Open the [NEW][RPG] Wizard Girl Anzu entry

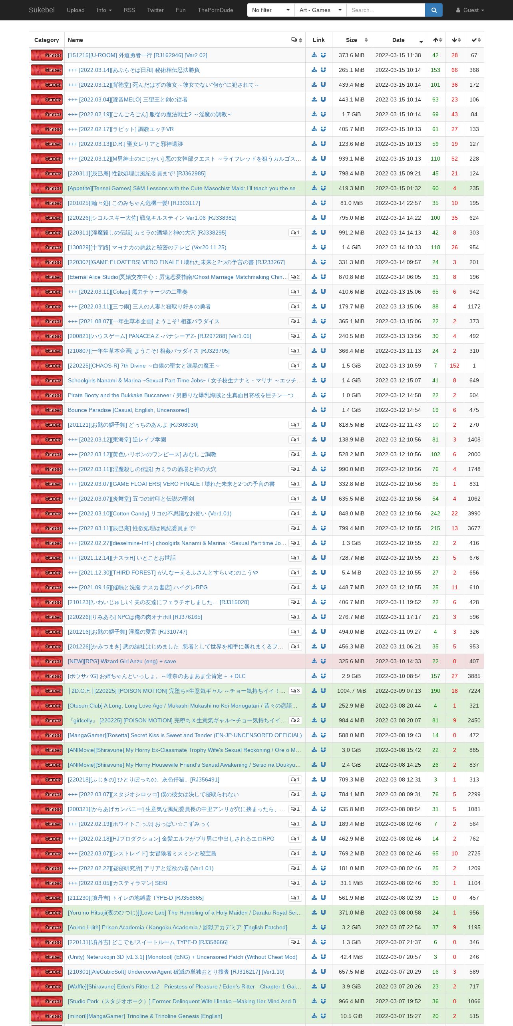122,661
